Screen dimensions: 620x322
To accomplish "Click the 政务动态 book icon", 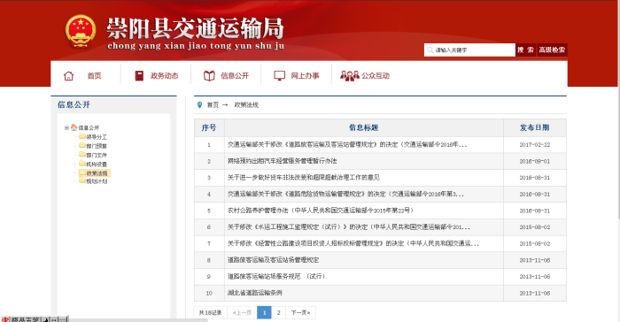I will pos(139,75).
